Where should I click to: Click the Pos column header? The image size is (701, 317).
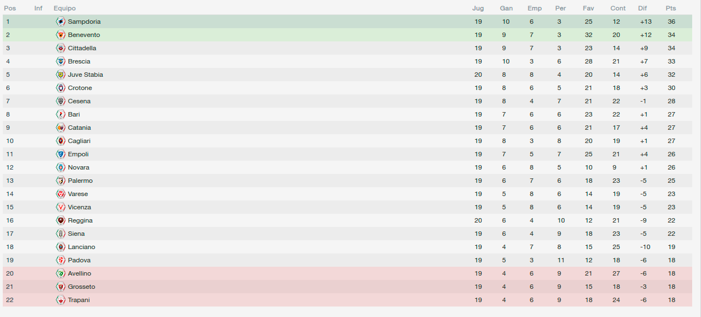(10, 8)
